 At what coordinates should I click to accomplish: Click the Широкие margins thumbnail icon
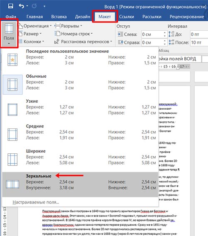[x=12, y=160]
